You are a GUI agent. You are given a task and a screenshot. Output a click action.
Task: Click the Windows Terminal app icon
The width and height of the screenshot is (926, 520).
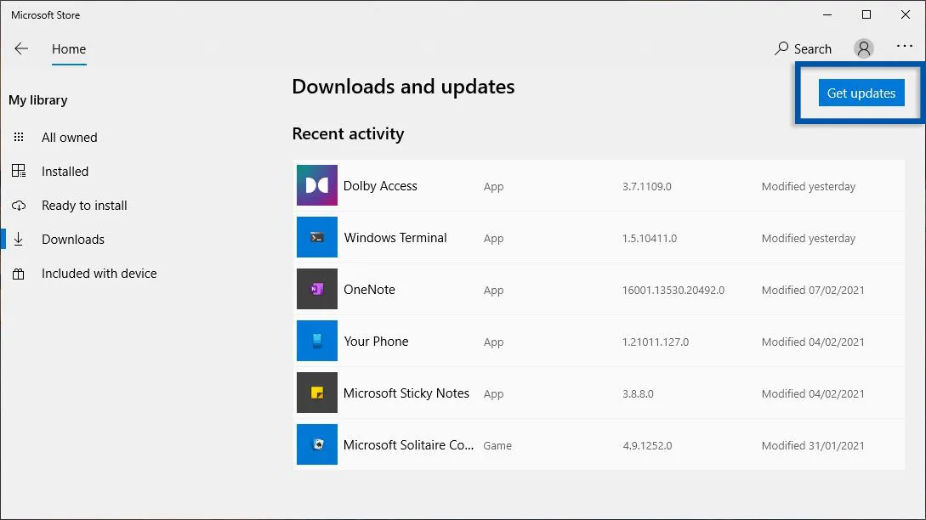click(316, 238)
